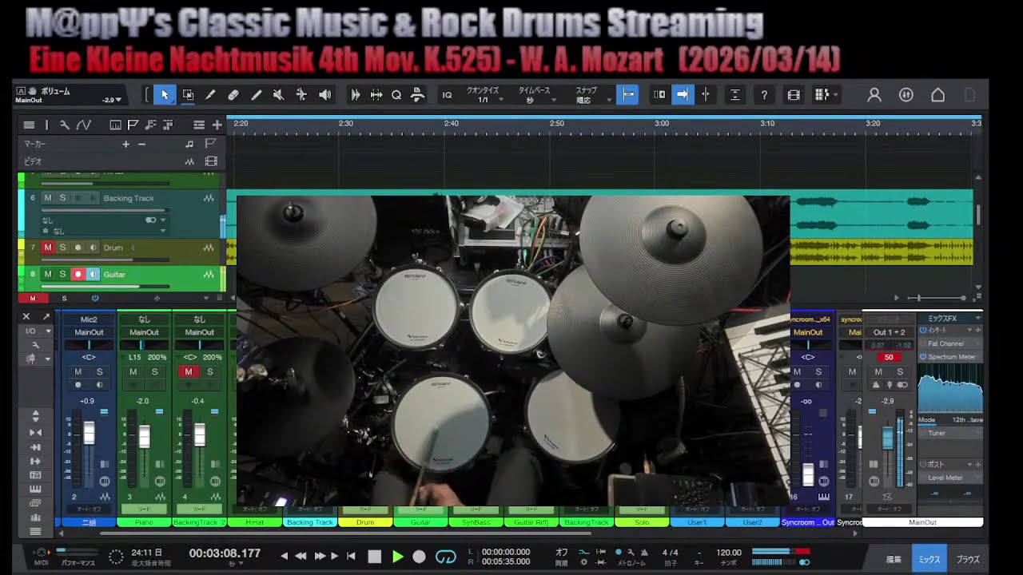
Task: Click the tempo value 120.00
Action: [x=728, y=553]
